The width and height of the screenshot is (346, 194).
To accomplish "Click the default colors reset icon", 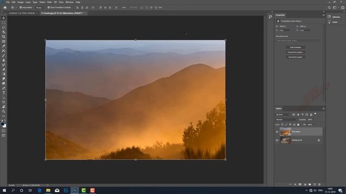I will click(2, 121).
